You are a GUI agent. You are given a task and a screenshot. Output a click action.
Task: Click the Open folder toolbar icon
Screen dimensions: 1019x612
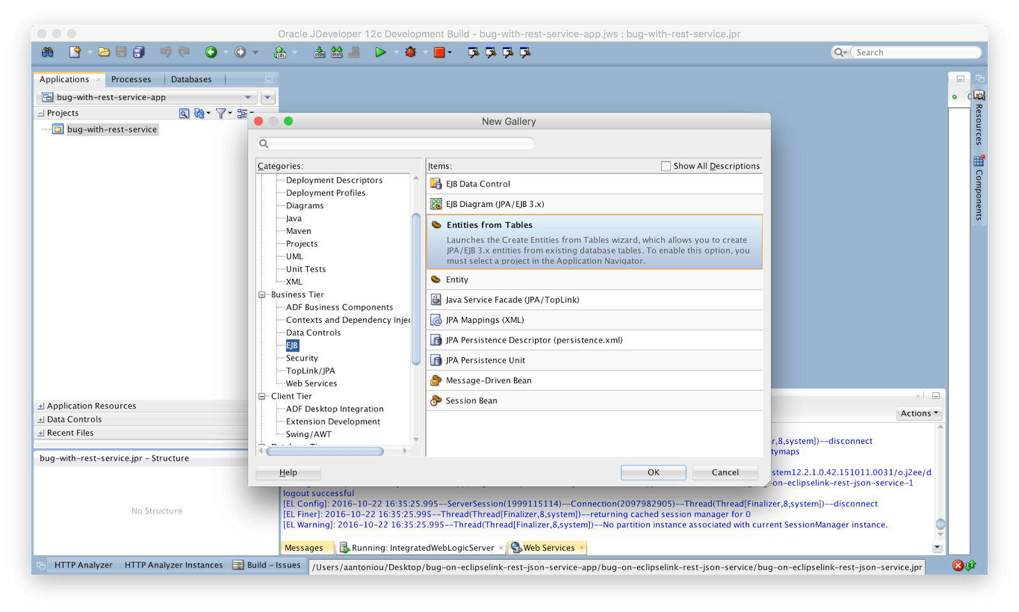coord(104,52)
